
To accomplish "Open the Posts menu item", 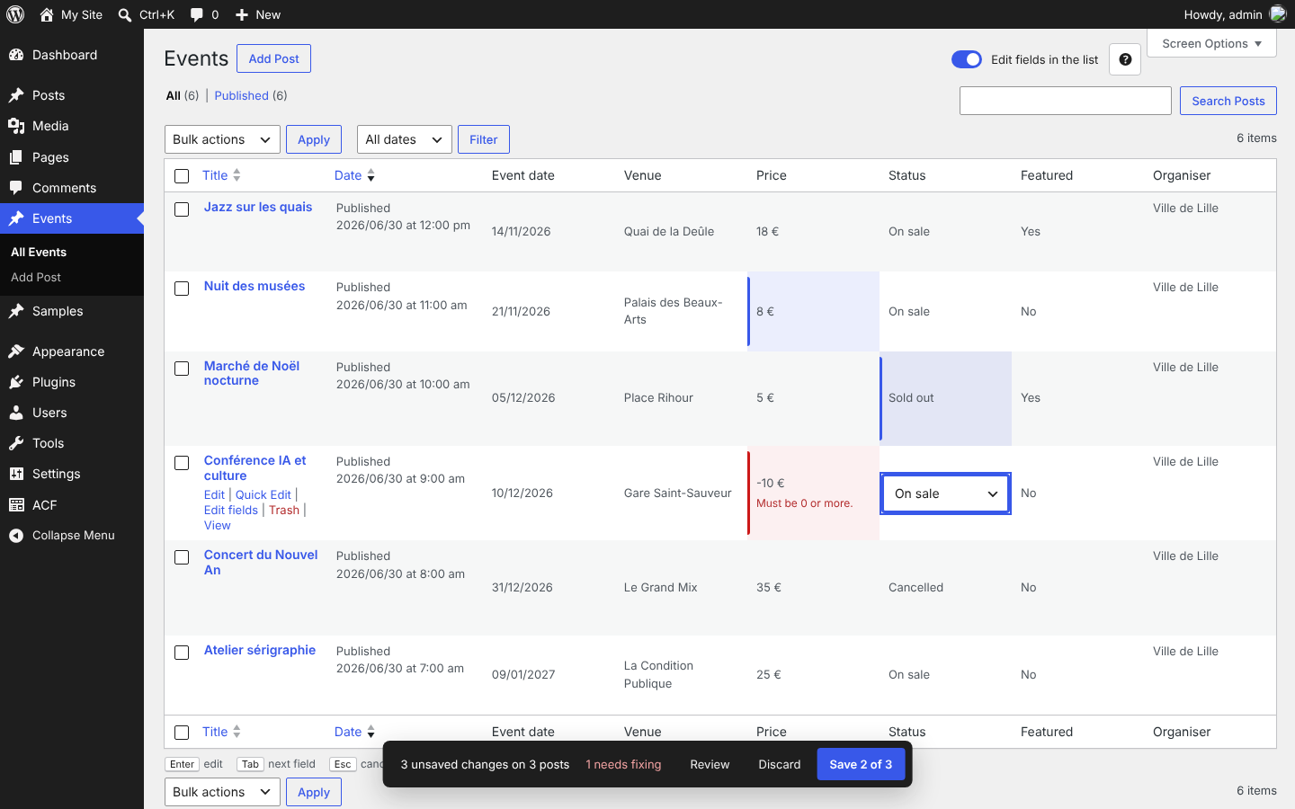I will [72, 95].
